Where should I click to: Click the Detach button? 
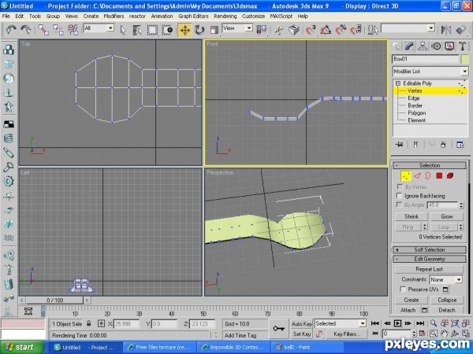pyautogui.click(x=447, y=310)
